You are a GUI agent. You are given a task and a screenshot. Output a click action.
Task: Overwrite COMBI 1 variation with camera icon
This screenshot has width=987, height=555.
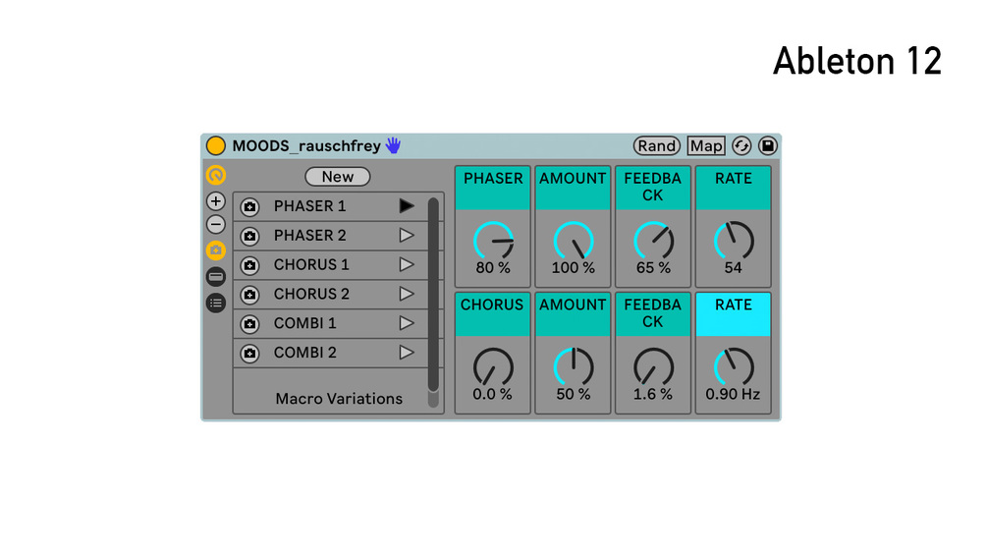coord(249,324)
